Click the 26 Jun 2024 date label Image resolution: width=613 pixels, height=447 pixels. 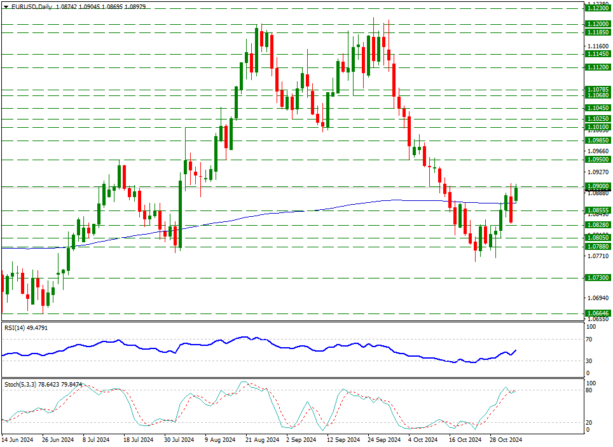(x=58, y=440)
